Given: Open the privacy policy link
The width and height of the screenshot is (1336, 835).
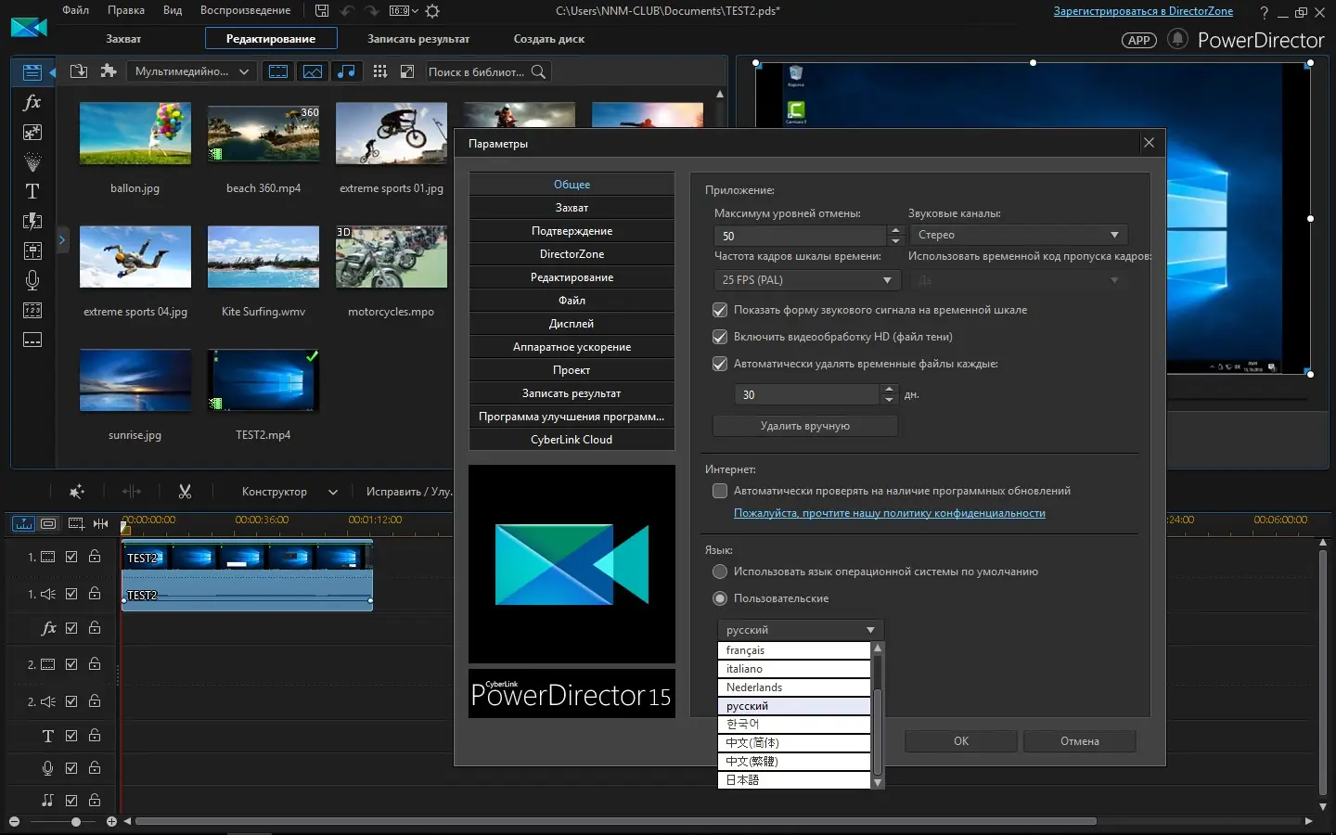Looking at the screenshot, I should [x=889, y=513].
